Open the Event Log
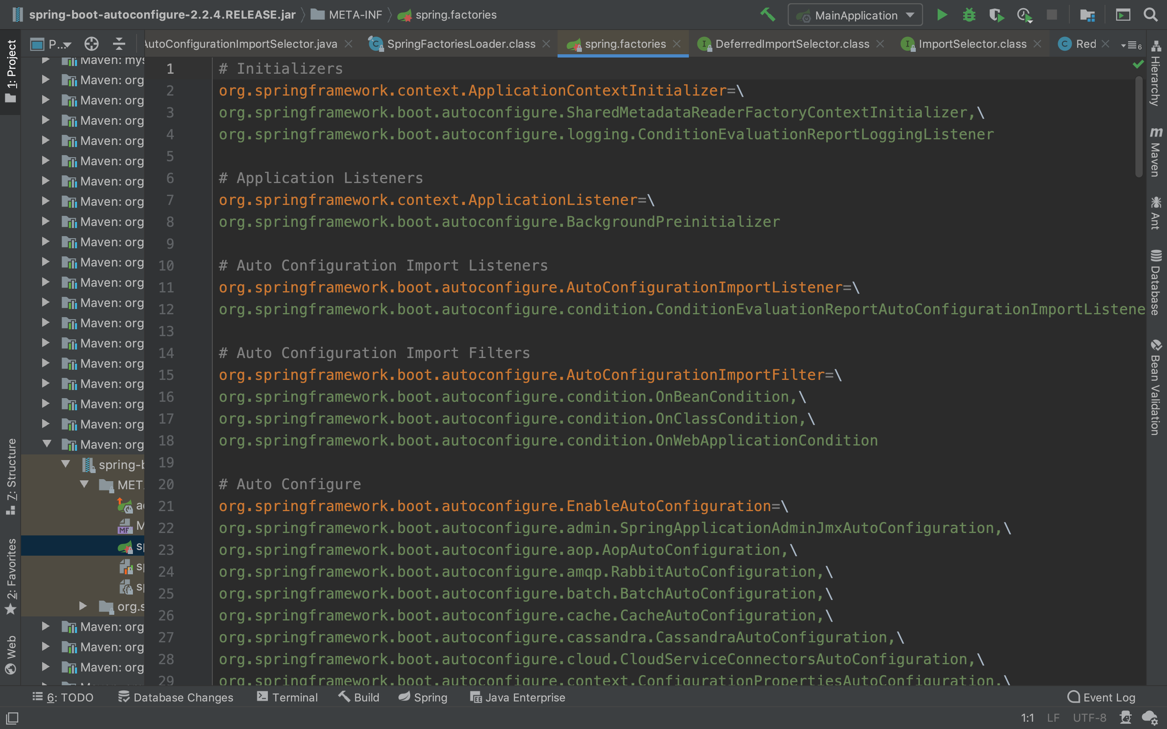The image size is (1167, 729). point(1101,697)
